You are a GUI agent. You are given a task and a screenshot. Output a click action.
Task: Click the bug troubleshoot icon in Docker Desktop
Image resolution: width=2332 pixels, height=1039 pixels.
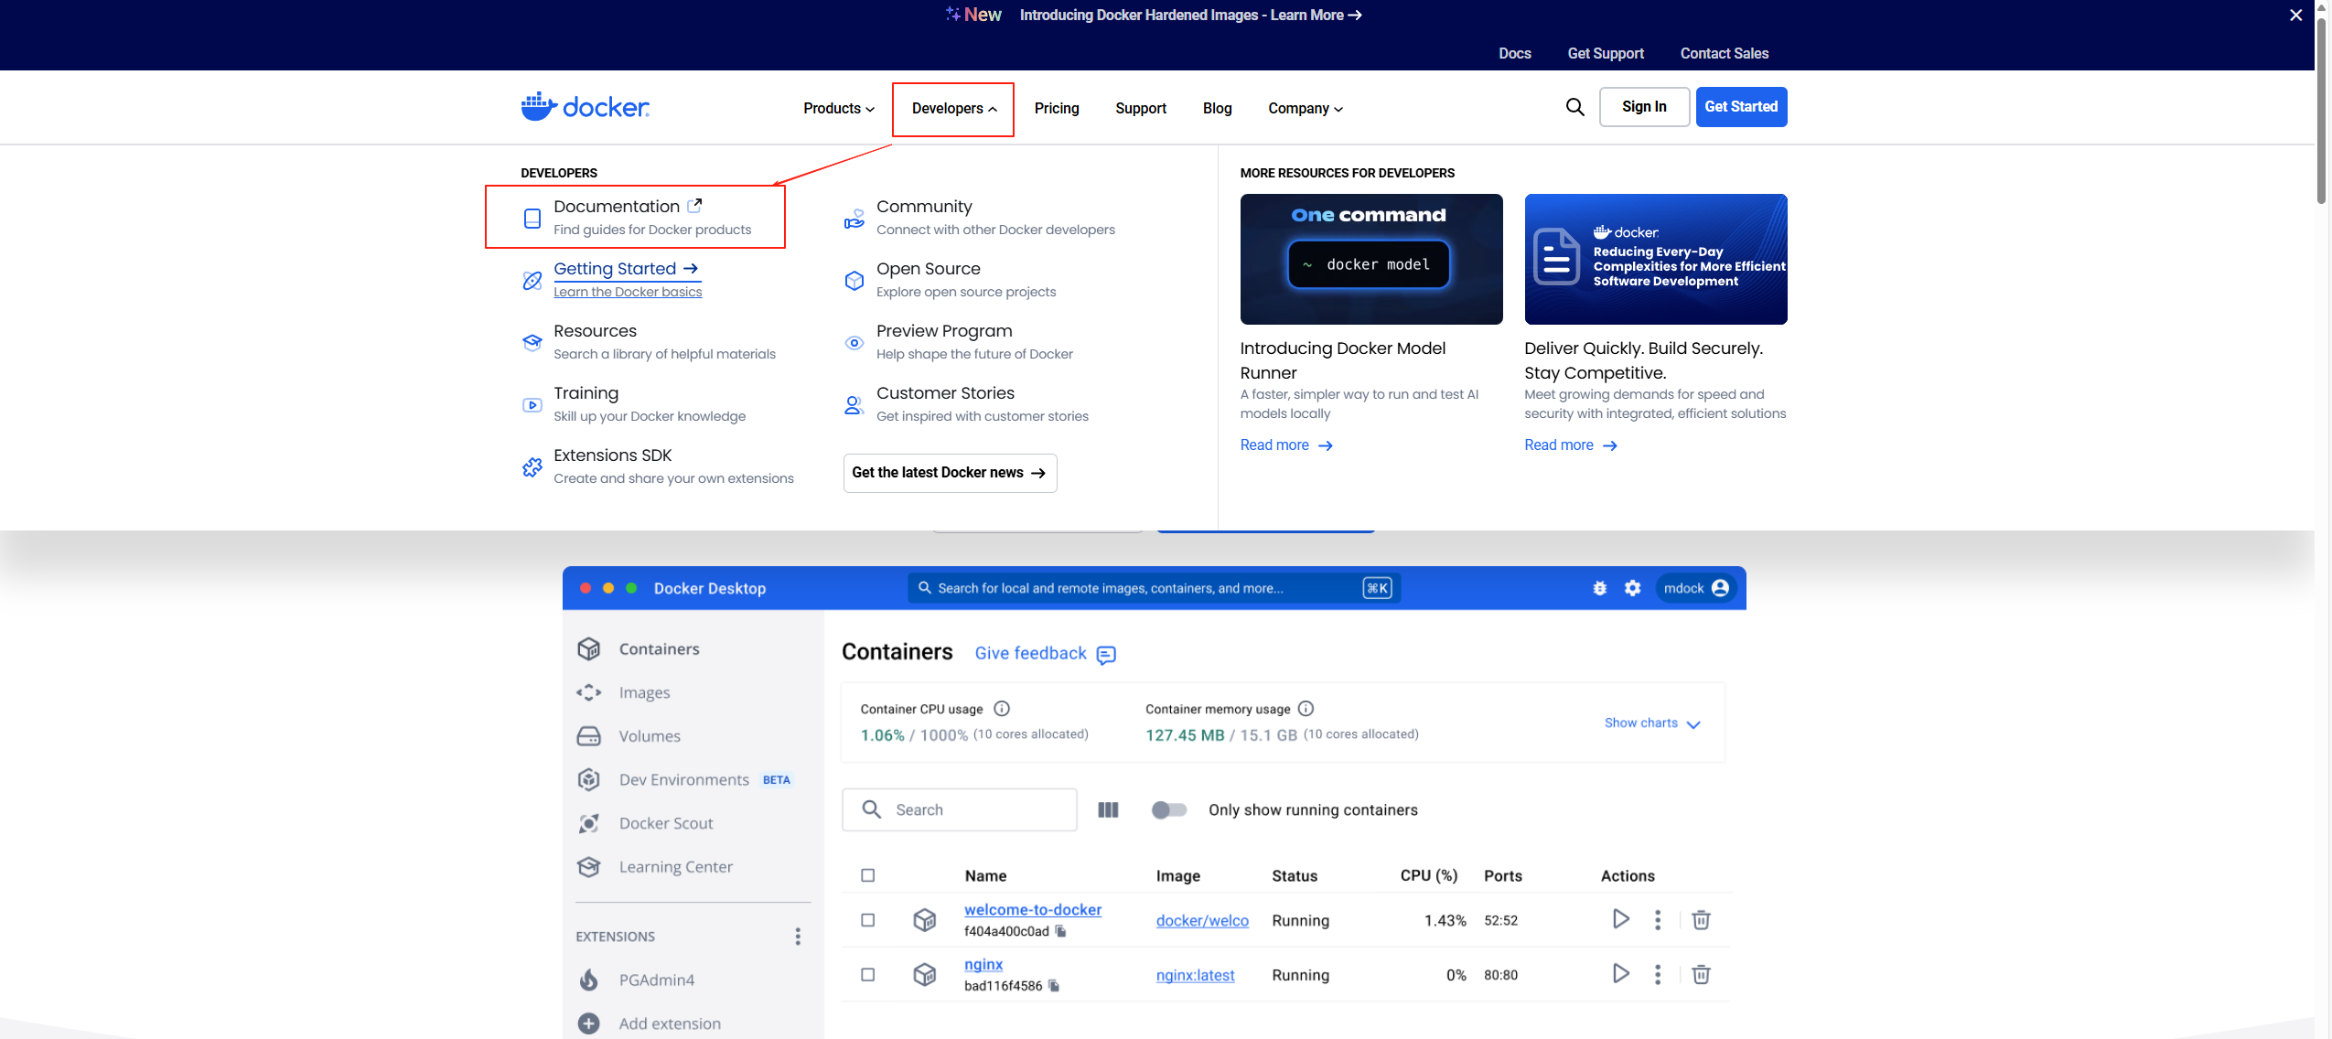pyautogui.click(x=1599, y=588)
